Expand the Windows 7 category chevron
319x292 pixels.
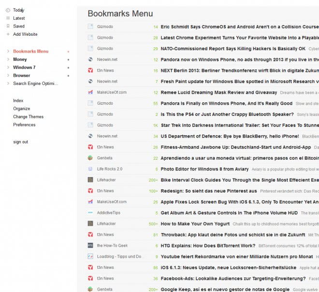(x=8, y=68)
